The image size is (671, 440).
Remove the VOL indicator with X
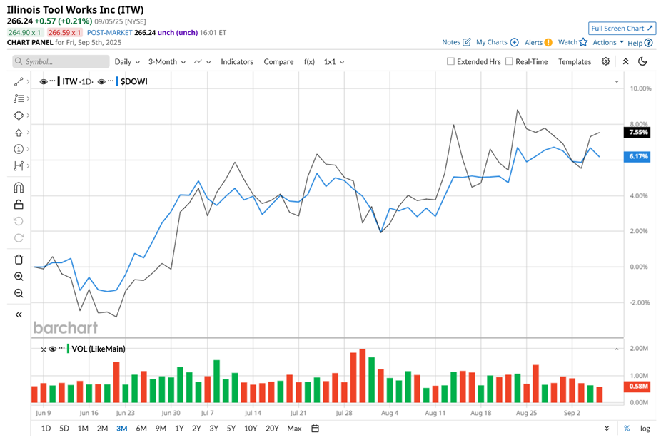click(44, 349)
